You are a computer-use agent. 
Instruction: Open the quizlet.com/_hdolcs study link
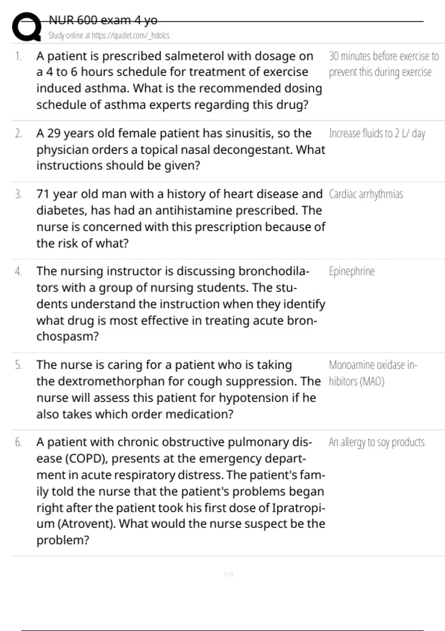(x=109, y=36)
